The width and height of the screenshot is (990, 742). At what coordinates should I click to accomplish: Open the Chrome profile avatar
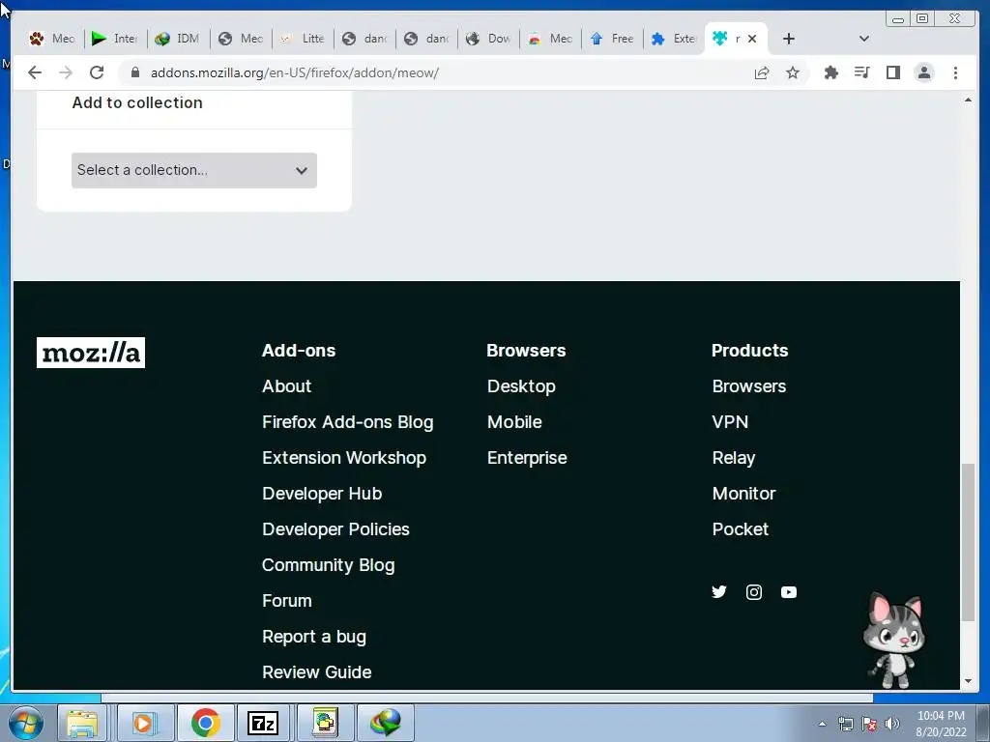point(923,72)
